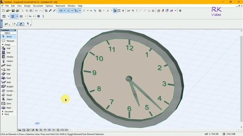Select the Slab tool
The width and height of the screenshot is (243, 136).
8,70
